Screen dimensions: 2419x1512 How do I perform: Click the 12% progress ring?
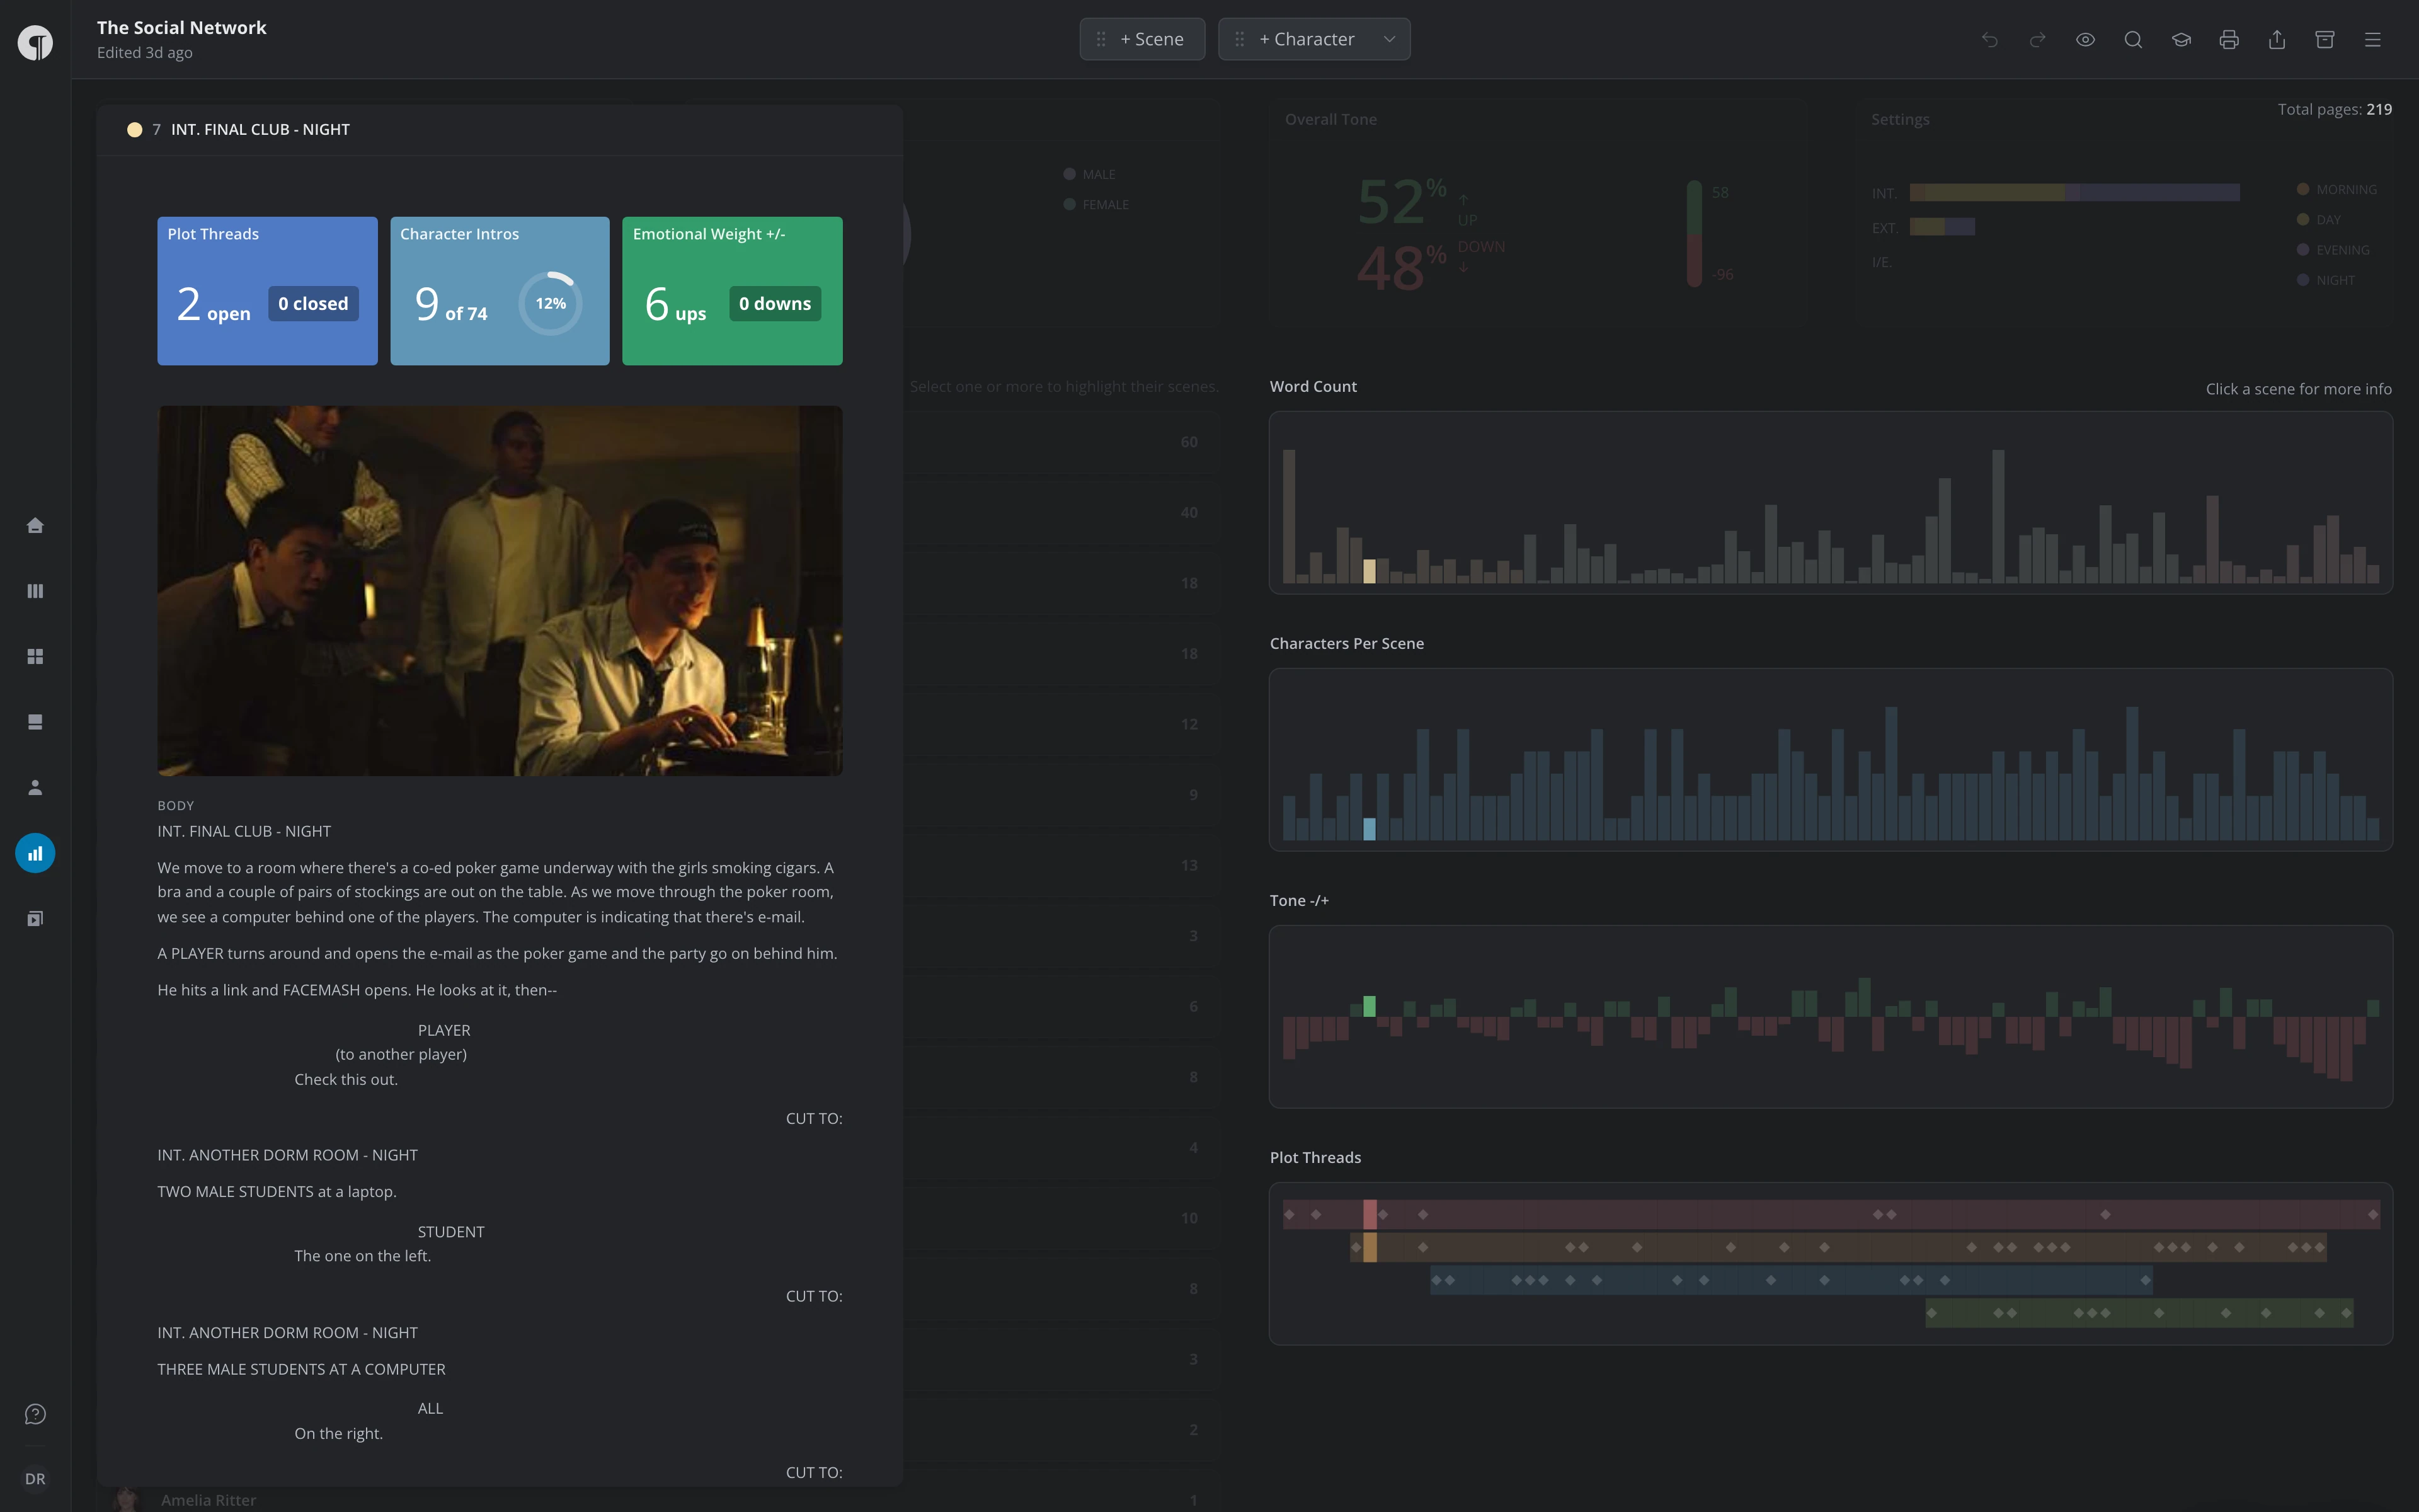pyautogui.click(x=551, y=303)
